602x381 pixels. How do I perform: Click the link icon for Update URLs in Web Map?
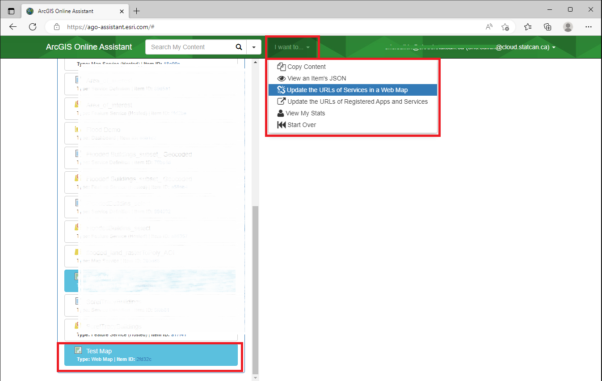click(x=281, y=90)
